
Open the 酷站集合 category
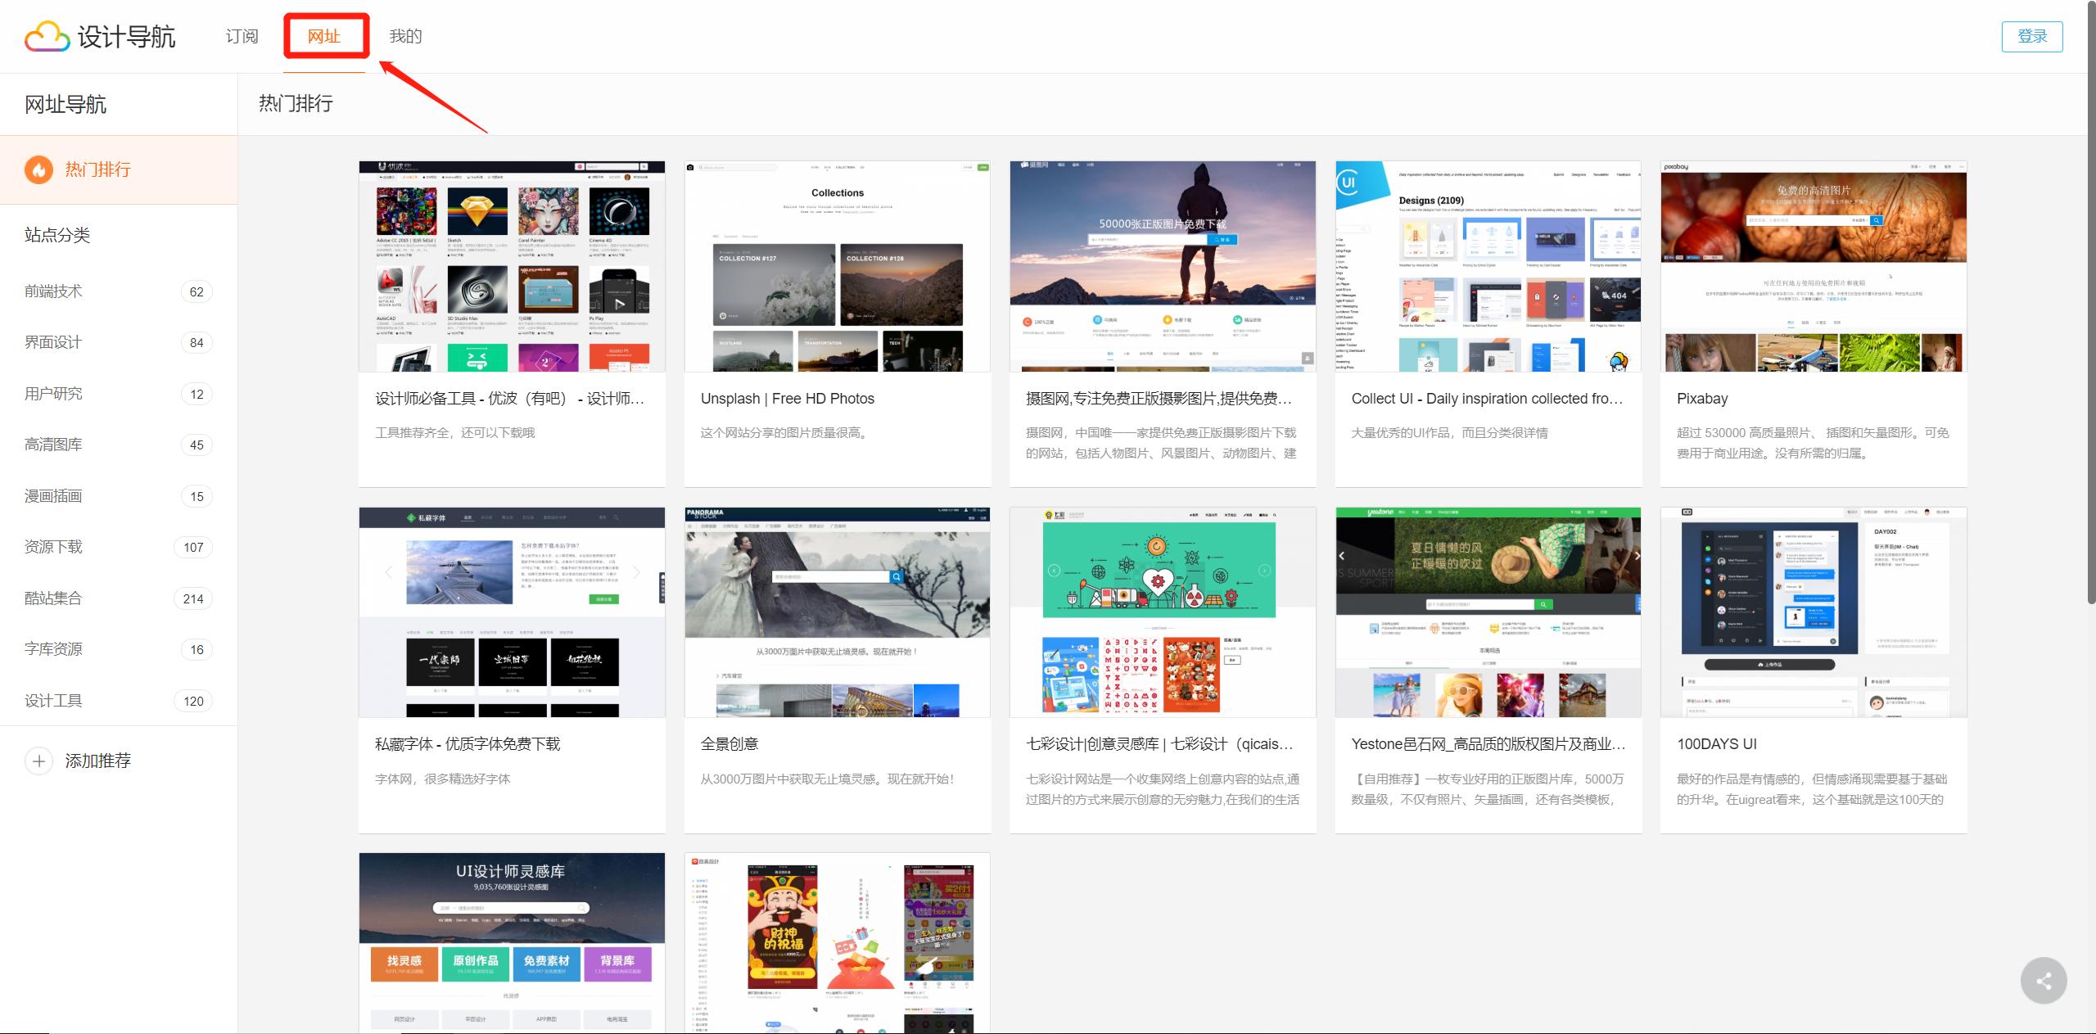tap(53, 598)
